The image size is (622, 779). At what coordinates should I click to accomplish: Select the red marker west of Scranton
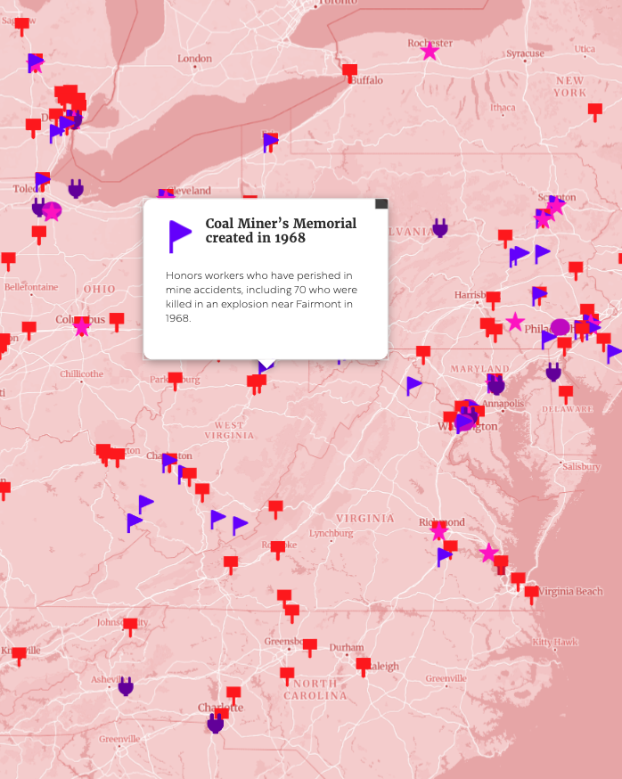(505, 239)
